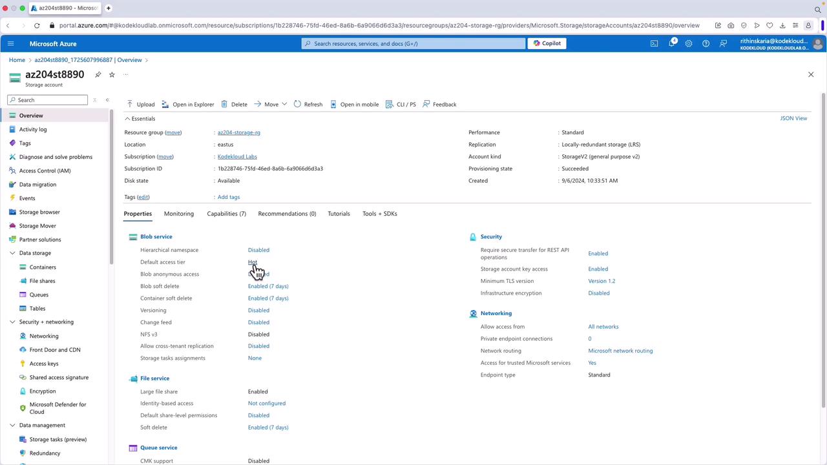827x465 pixels.
Task: Open Access Control (IAM)
Action: 45,170
